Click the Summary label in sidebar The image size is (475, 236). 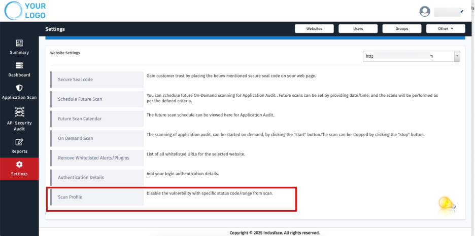tap(19, 53)
